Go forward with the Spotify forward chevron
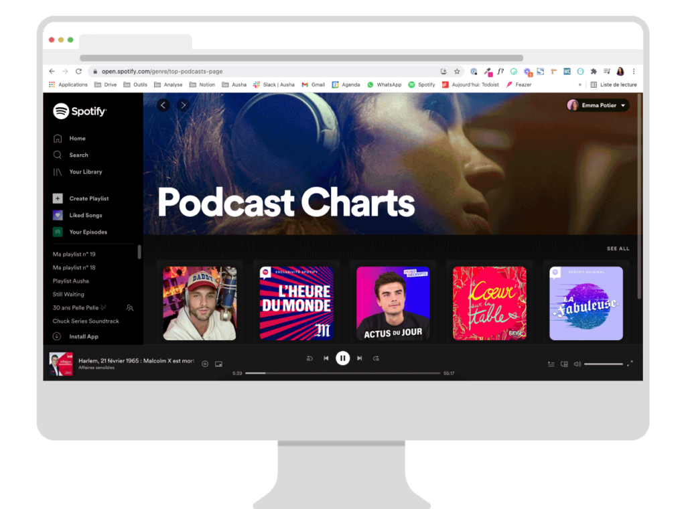Viewport: 686px width, 509px height. pos(184,105)
